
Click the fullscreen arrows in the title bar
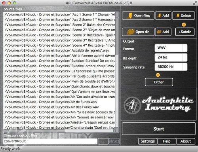pos(195,3)
